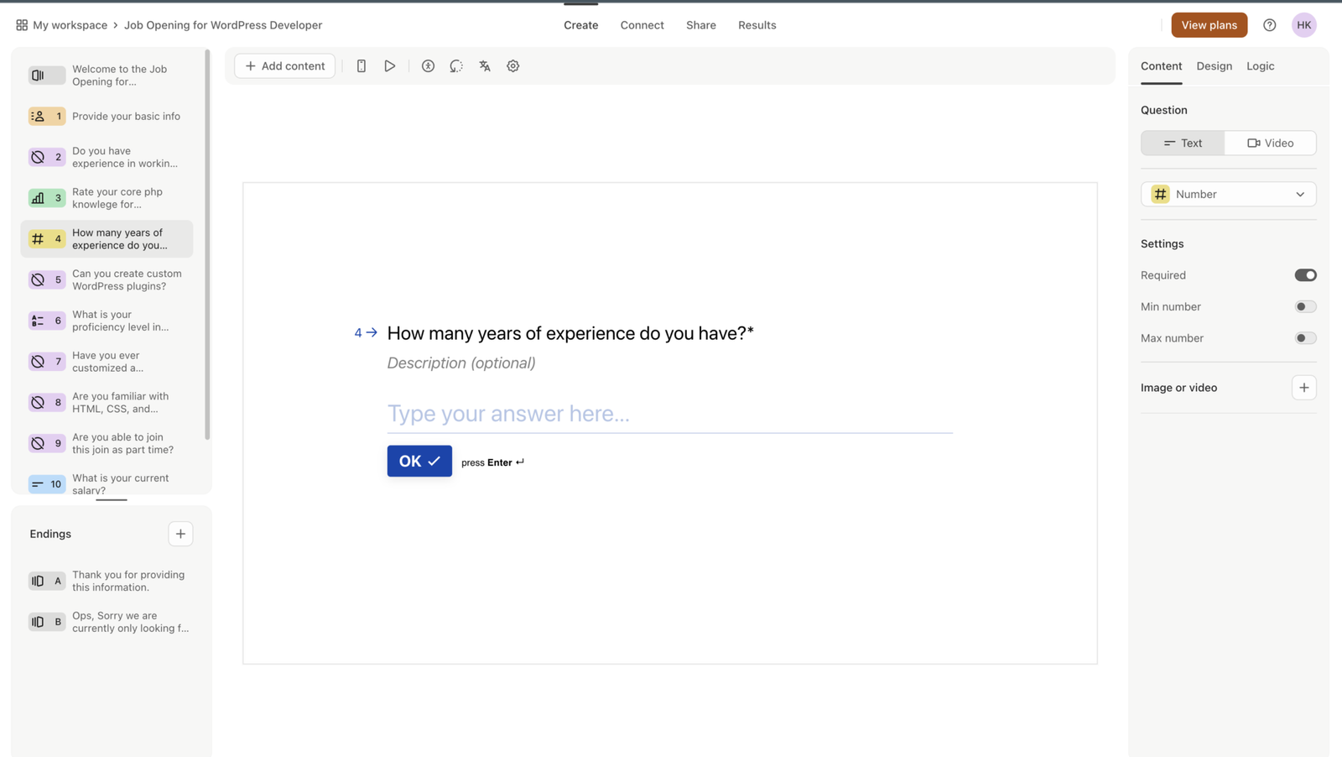Enable the Max number toggle
Screen dimensions: 1342x757
coord(1304,337)
